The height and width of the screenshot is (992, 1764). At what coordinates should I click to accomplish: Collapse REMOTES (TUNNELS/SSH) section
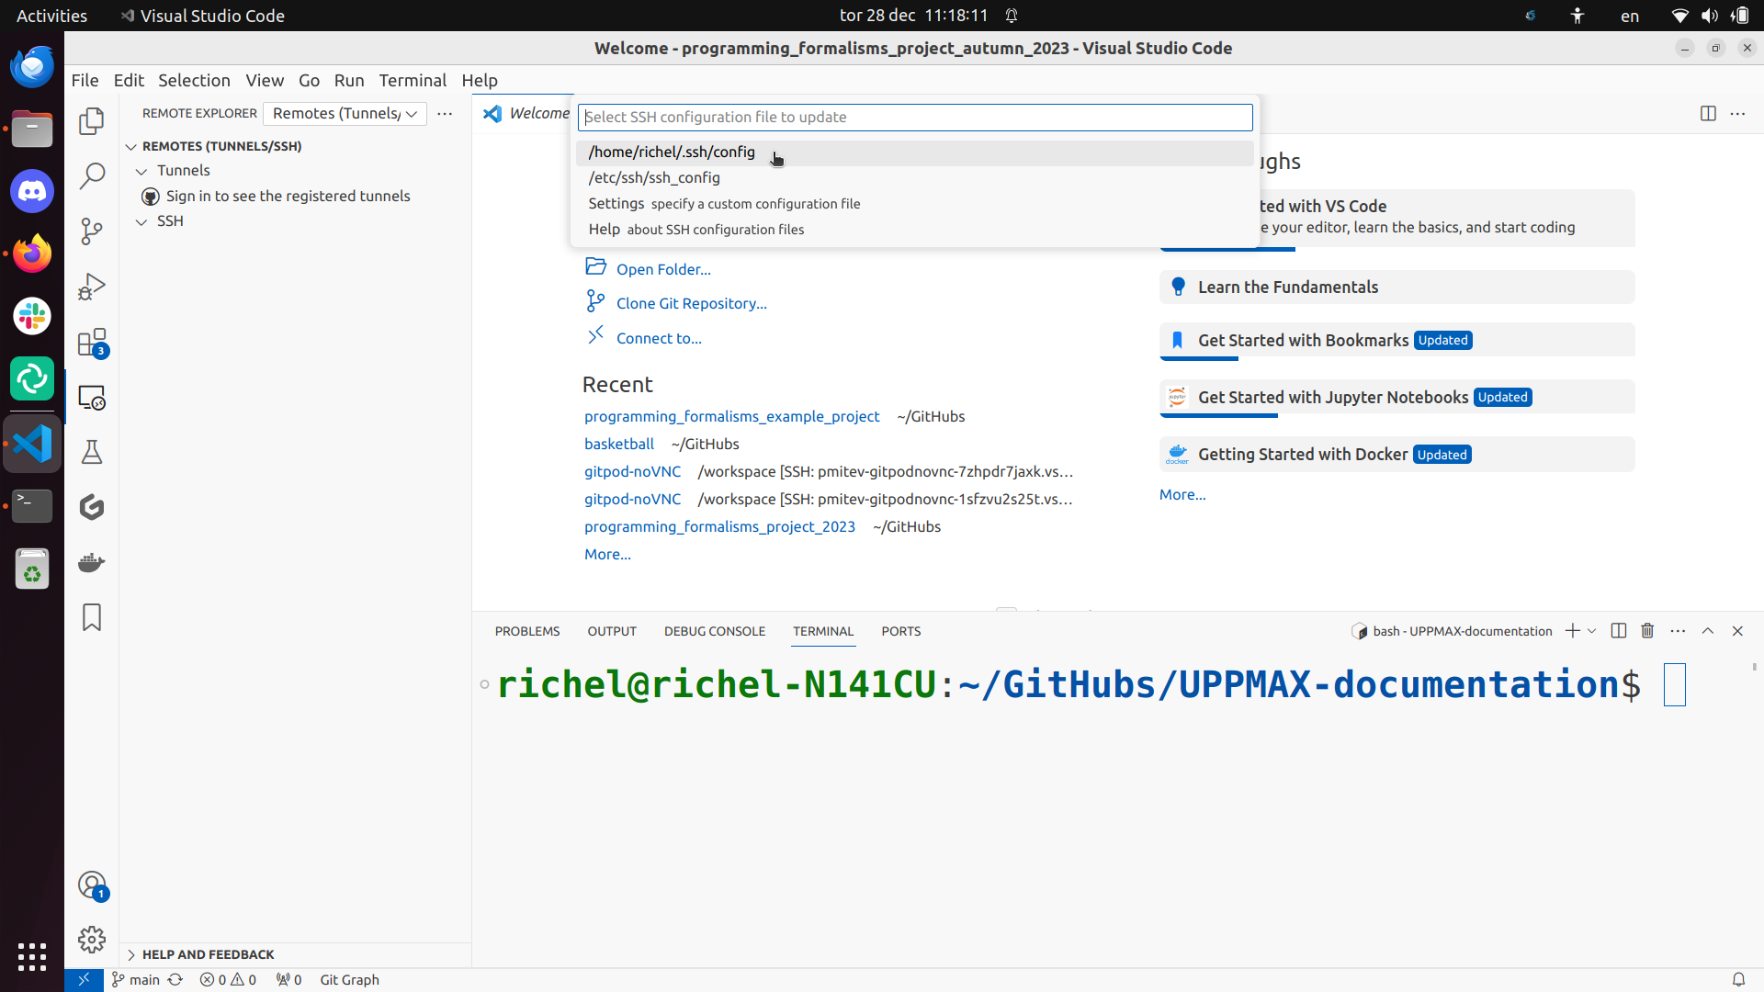coord(131,147)
